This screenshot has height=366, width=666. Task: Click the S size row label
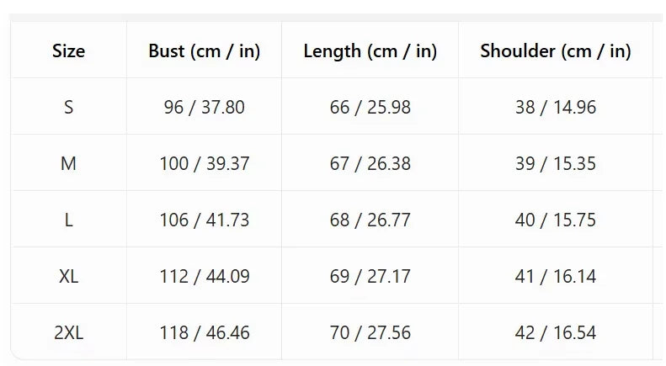pyautogui.click(x=68, y=107)
